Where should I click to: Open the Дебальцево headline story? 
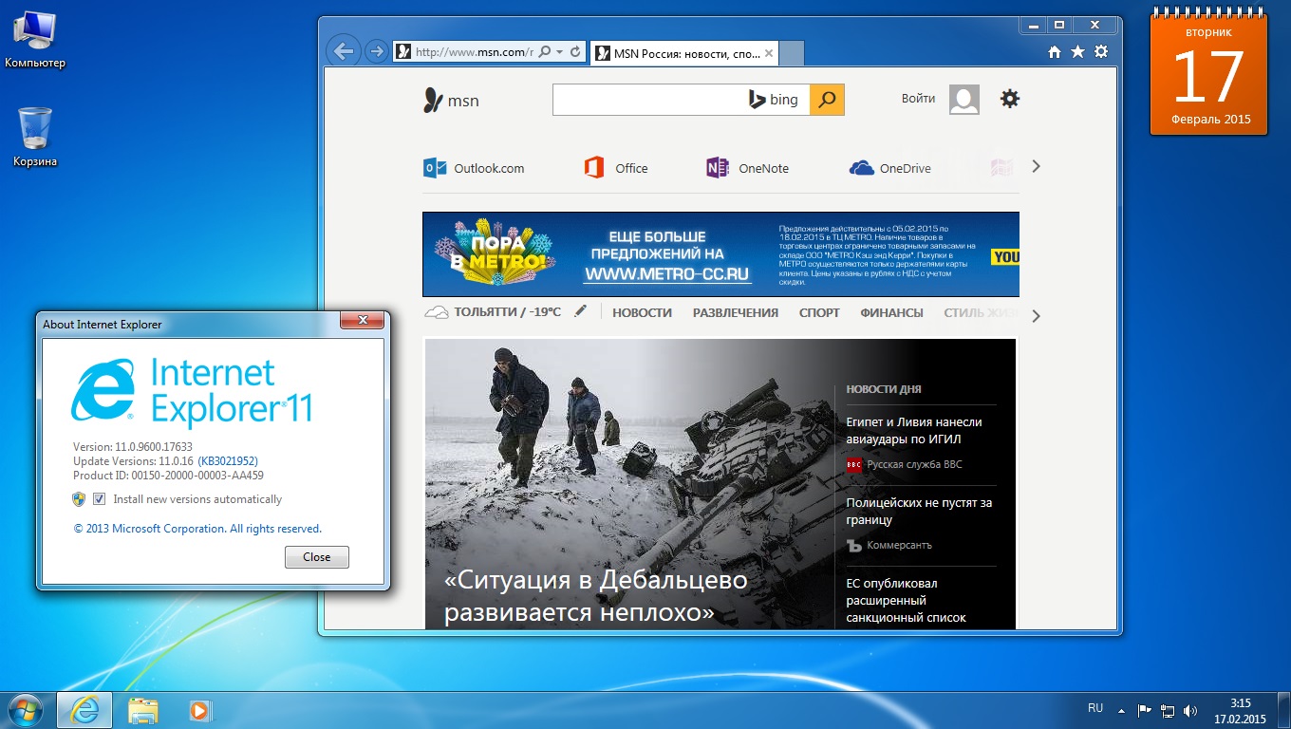pyautogui.click(x=596, y=596)
